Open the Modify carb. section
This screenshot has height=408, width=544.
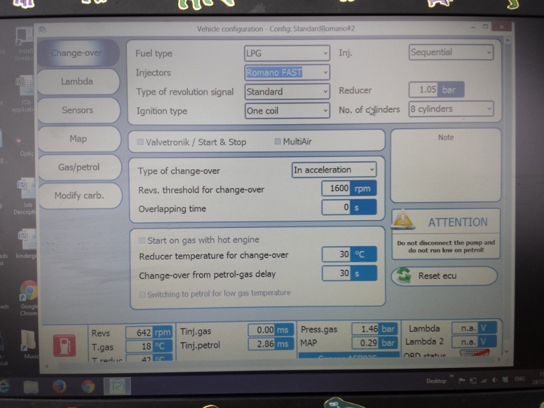79,196
